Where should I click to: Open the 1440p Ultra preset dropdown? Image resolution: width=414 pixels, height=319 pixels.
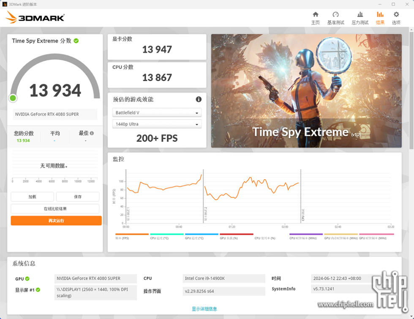pyautogui.click(x=157, y=124)
